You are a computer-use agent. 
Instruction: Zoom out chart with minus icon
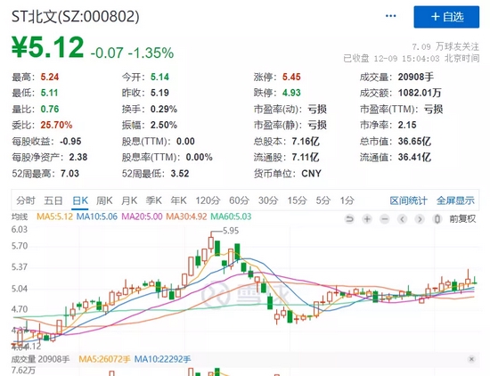pyautogui.click(x=385, y=219)
